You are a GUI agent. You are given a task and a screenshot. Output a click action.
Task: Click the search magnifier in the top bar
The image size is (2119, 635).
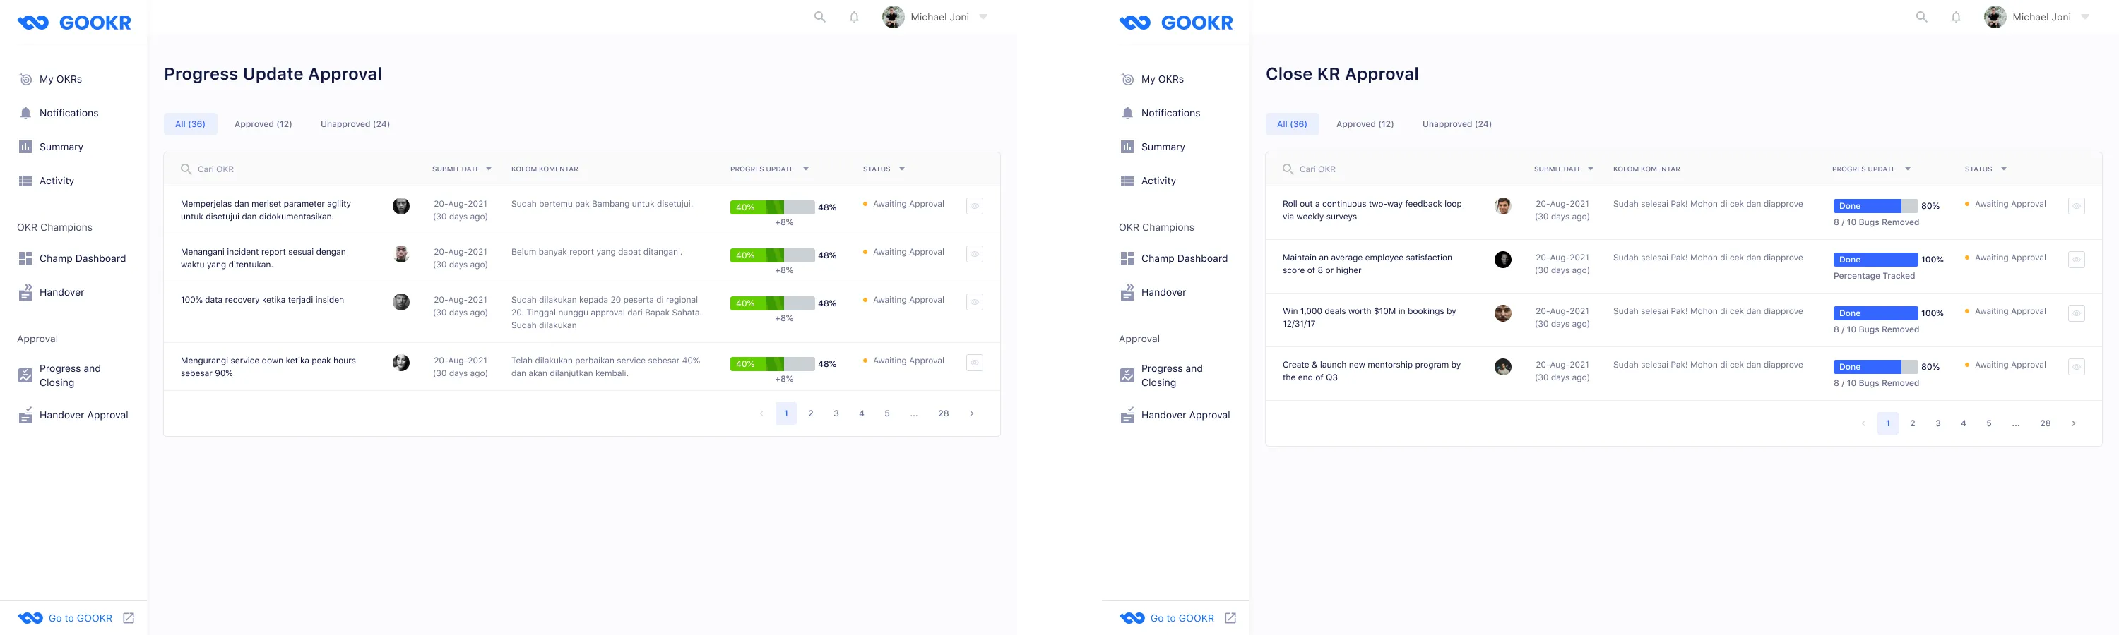(x=819, y=16)
